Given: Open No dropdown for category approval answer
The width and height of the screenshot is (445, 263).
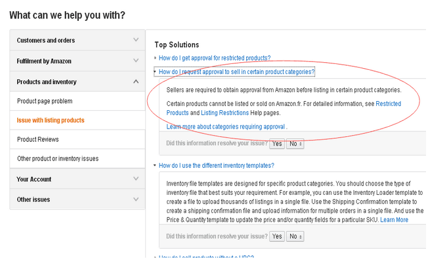Looking at the screenshot, I should (x=295, y=143).
